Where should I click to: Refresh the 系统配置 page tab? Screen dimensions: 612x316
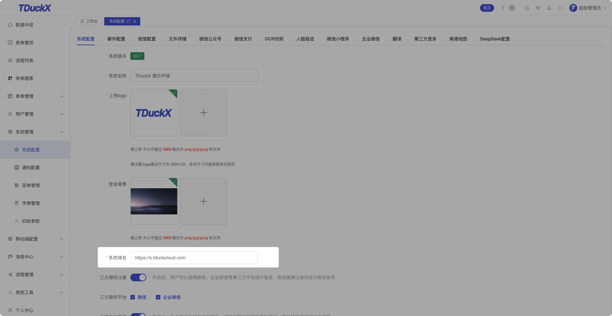(x=128, y=21)
